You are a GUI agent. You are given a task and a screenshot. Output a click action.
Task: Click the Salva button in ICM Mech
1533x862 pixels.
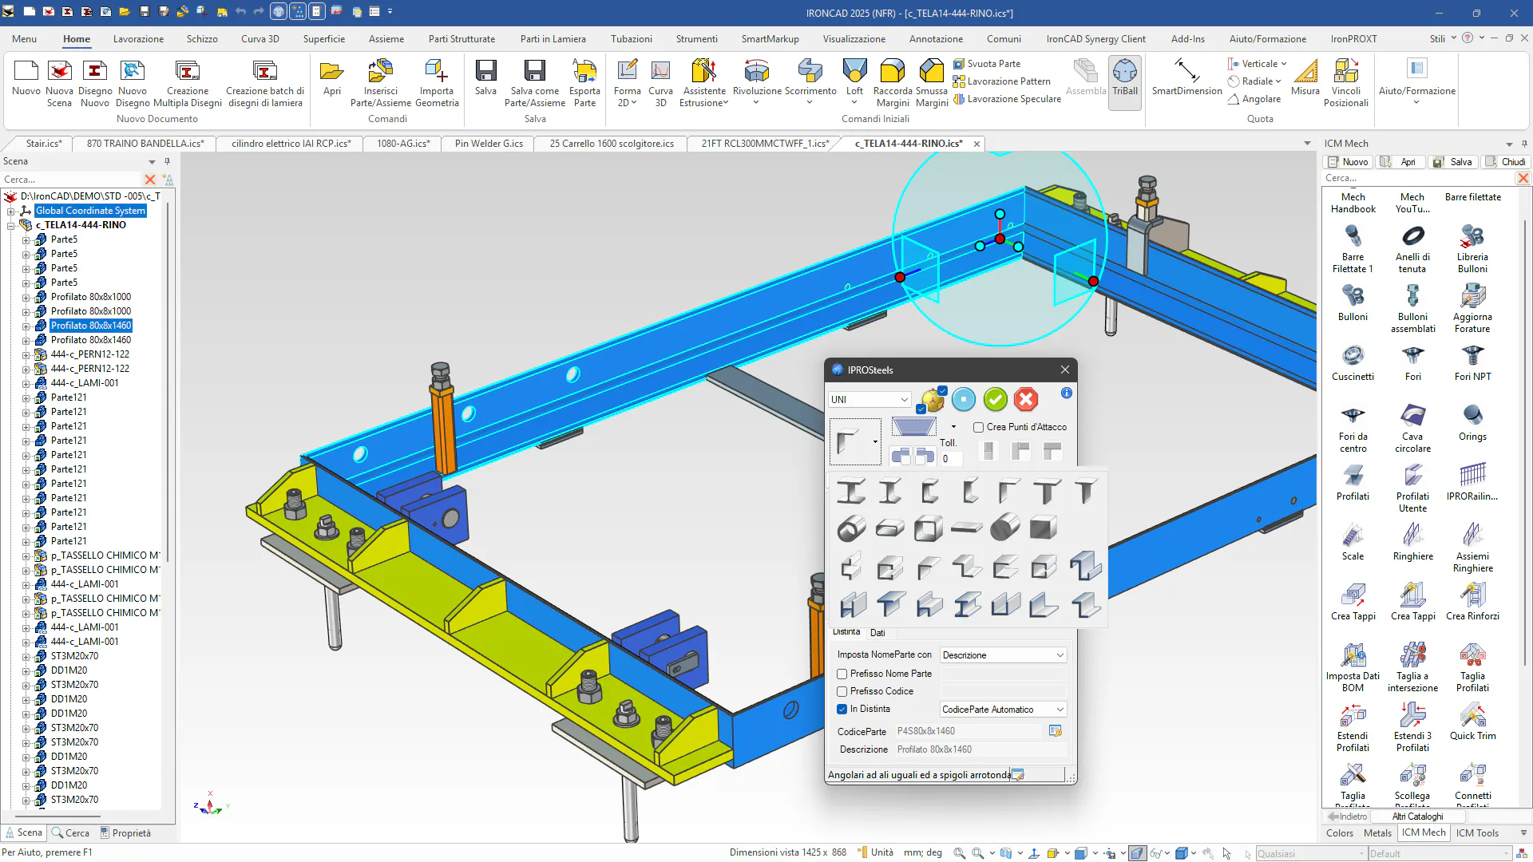(x=1453, y=162)
